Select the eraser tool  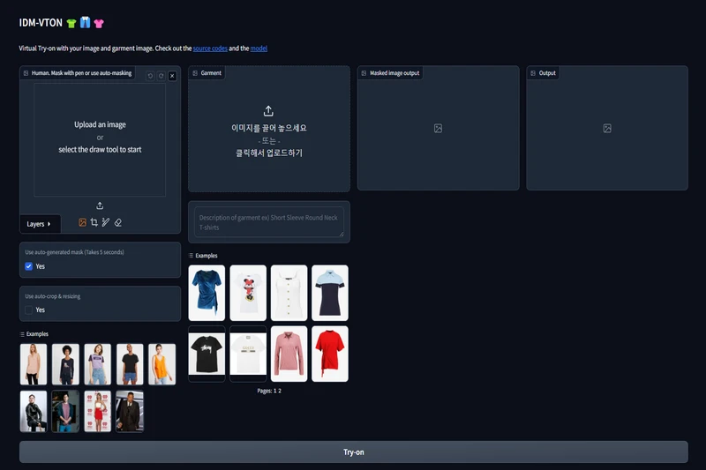pyautogui.click(x=117, y=223)
